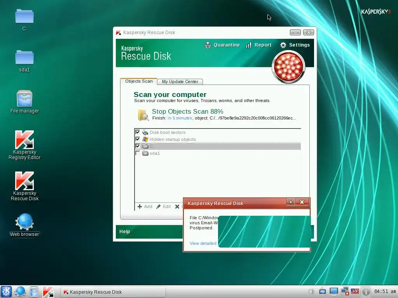Expand the notification popup dropdown arrow
The height and width of the screenshot is (298, 398).
291,202
